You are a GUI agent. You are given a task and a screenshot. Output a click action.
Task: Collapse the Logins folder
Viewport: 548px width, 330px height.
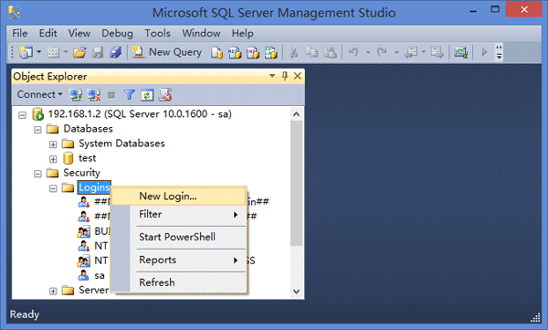[53, 188]
